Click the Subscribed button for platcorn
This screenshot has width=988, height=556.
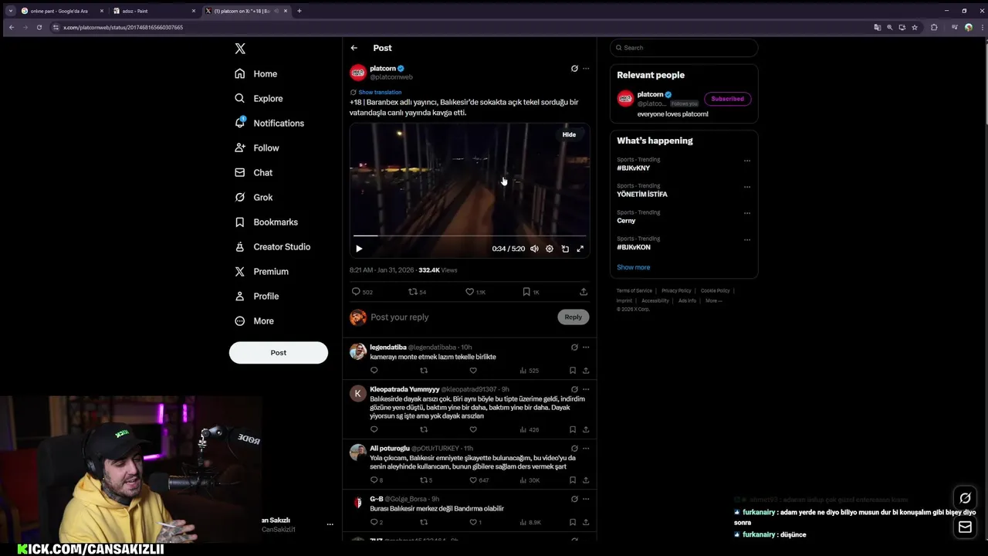tap(727, 99)
